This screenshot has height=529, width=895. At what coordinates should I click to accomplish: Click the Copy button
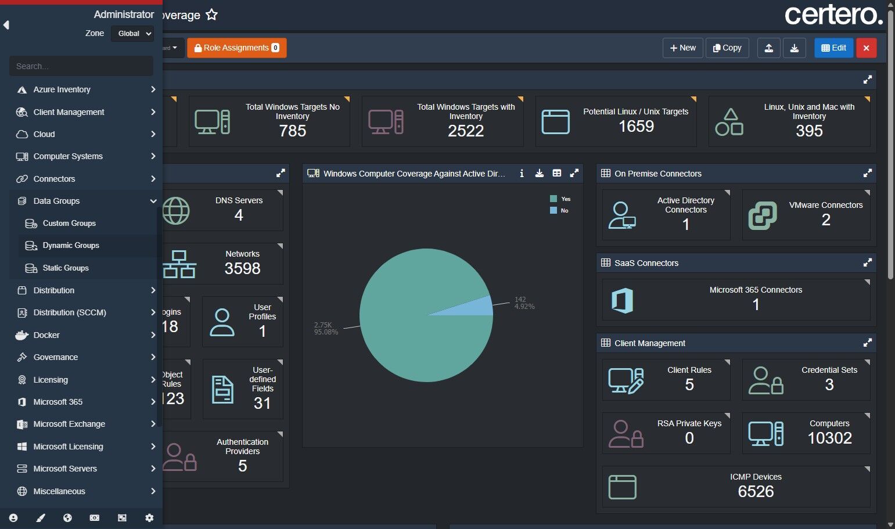[x=727, y=48]
